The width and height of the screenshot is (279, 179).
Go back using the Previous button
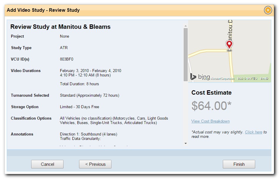pos(95,164)
